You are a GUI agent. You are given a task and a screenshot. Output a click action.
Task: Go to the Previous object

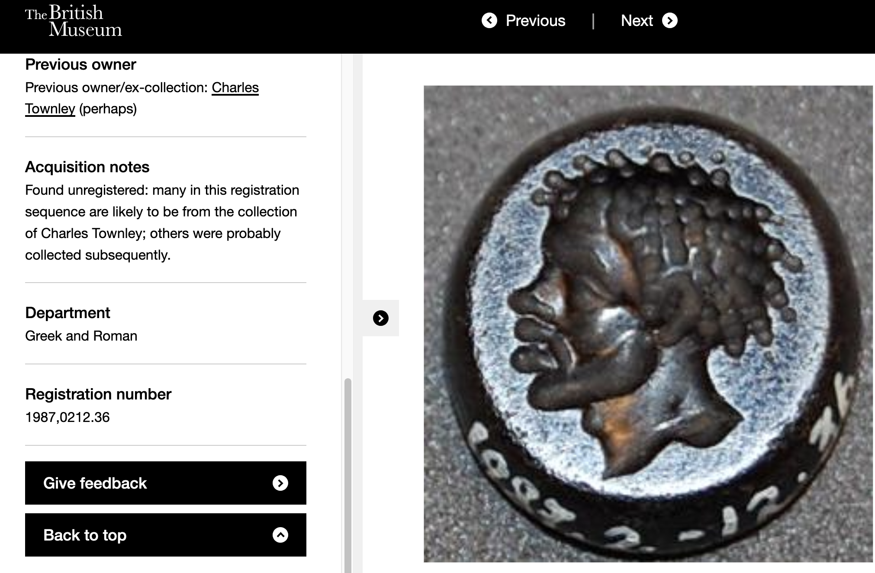tap(535, 20)
